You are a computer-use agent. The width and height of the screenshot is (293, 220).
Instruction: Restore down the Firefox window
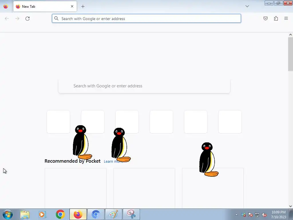pos(278,3)
